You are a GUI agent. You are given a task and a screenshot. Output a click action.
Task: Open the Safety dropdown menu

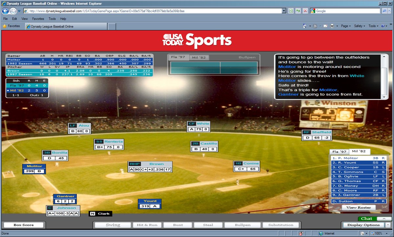click(359, 26)
